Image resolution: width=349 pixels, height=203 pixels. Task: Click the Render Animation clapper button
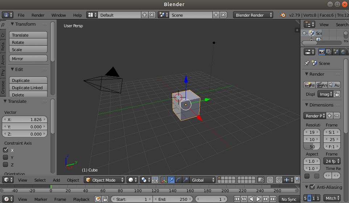click(x=322, y=85)
